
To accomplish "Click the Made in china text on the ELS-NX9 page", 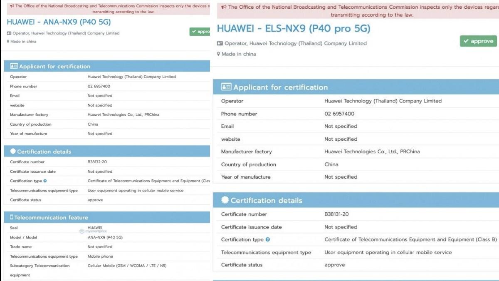I will point(239,54).
